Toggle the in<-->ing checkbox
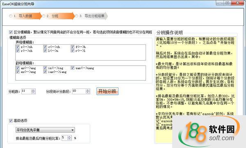The height and width of the screenshot is (148, 246). coord(45,68)
